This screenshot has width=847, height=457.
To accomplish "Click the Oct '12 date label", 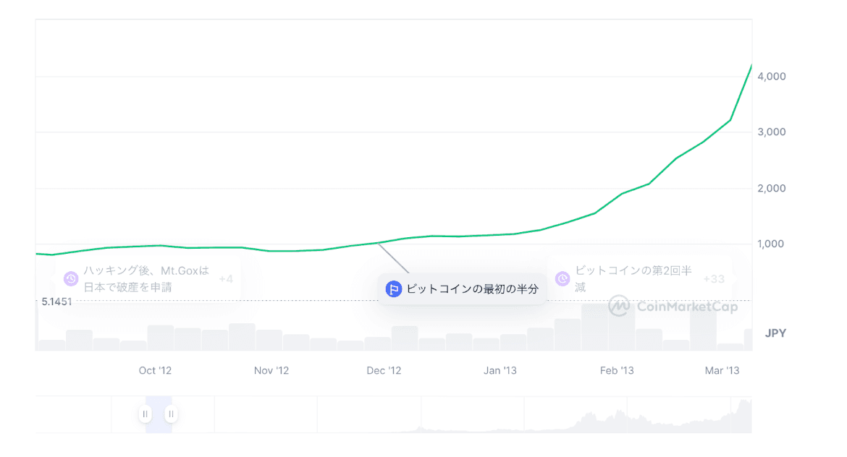I will coord(155,371).
